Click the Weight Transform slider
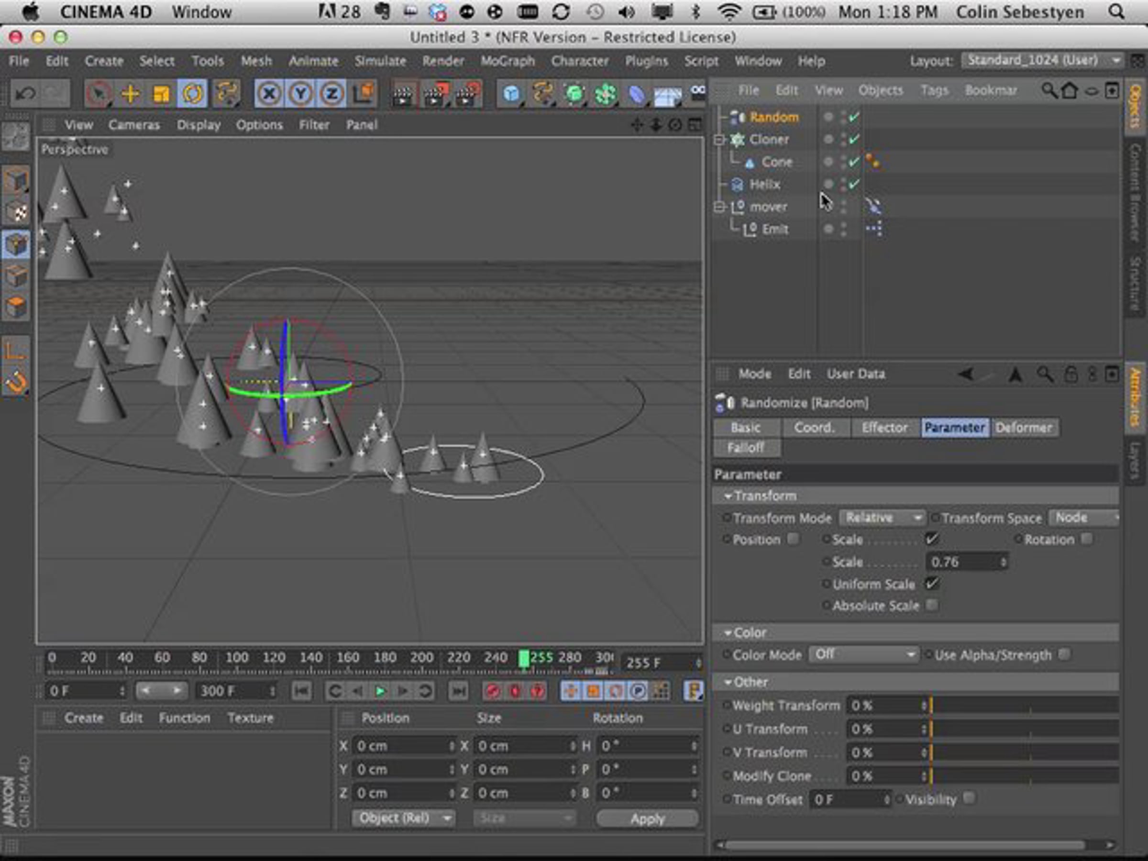The height and width of the screenshot is (861, 1148). [1024, 706]
